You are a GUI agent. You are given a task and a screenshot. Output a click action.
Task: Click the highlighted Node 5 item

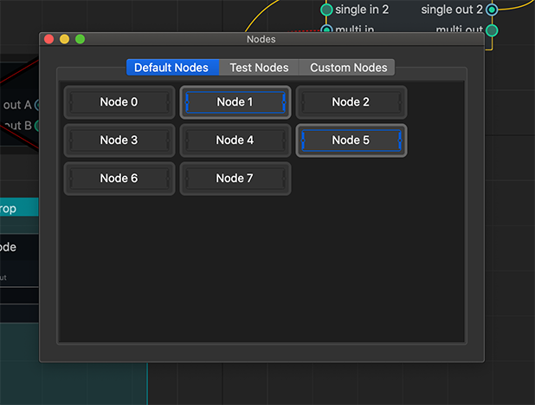(351, 140)
